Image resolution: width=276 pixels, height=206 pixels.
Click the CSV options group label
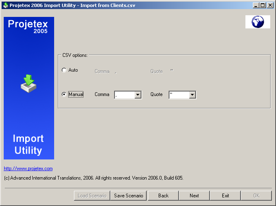tap(75, 55)
